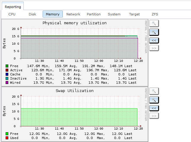The height and width of the screenshot is (142, 191).
Task: Zoom in on the Physical memory graph
Action: pos(154,23)
